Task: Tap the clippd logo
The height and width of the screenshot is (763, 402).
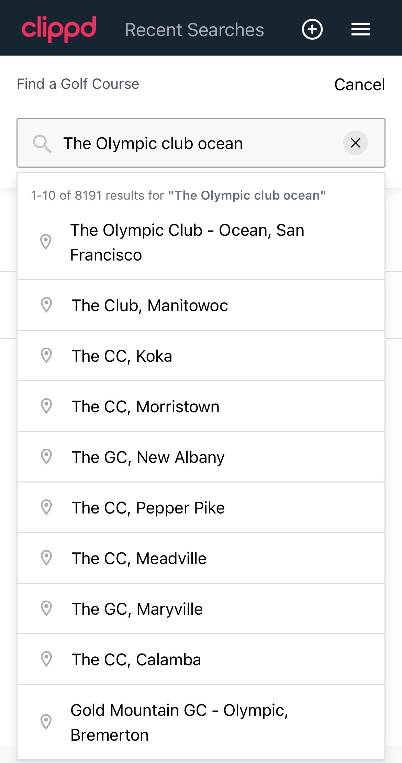Action: (59, 29)
